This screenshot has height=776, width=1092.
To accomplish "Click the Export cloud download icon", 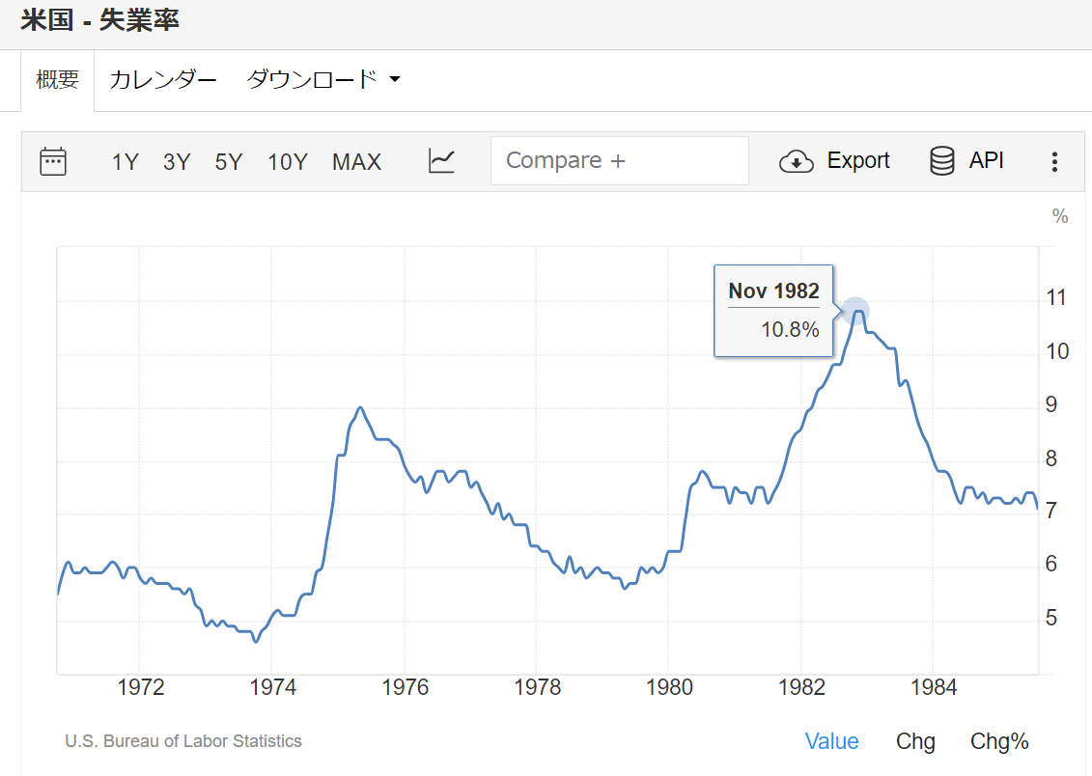I will [x=796, y=161].
